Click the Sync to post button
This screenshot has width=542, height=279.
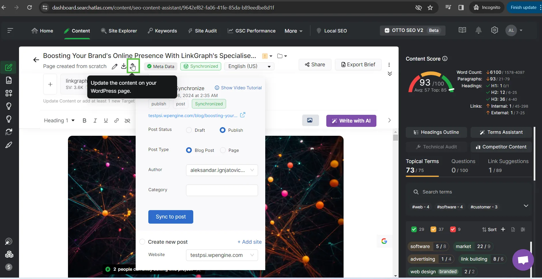170,217
